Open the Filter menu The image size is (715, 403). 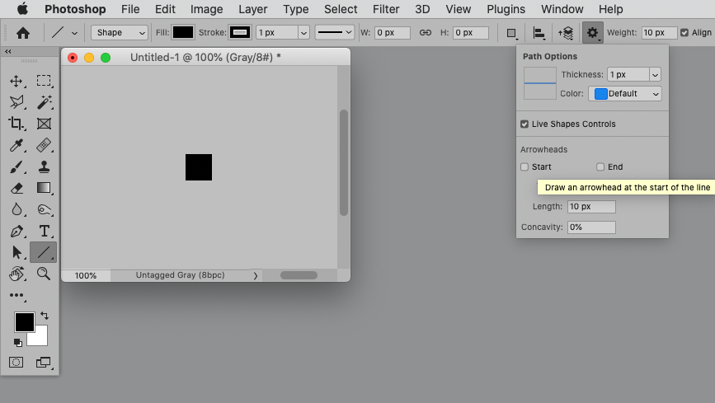click(x=386, y=9)
